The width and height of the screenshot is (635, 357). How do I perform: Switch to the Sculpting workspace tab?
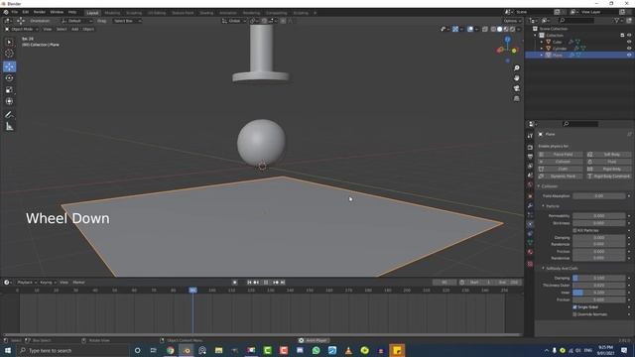coord(134,13)
